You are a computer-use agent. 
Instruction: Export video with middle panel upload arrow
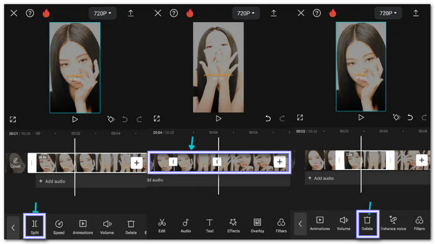(273, 13)
